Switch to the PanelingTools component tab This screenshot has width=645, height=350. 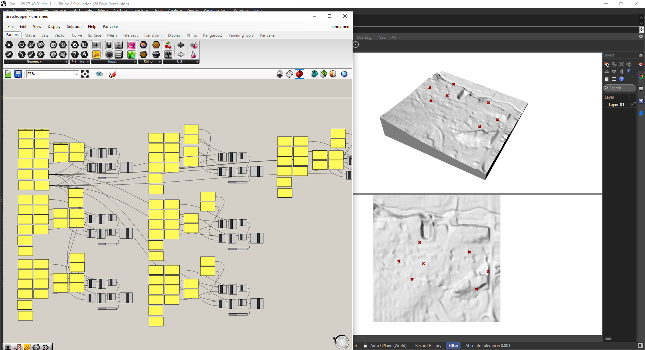[x=241, y=35]
